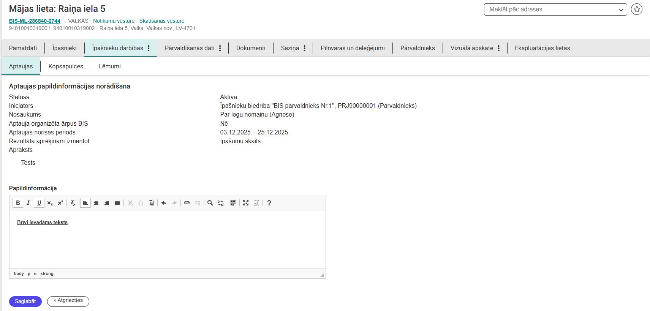650x311 pixels.
Task: Toggle italic formatting in the editor
Action: click(28, 203)
